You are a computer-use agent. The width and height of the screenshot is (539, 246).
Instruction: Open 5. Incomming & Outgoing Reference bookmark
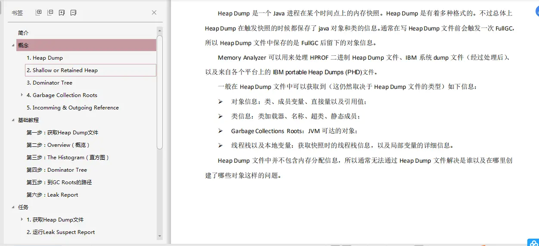(73, 108)
